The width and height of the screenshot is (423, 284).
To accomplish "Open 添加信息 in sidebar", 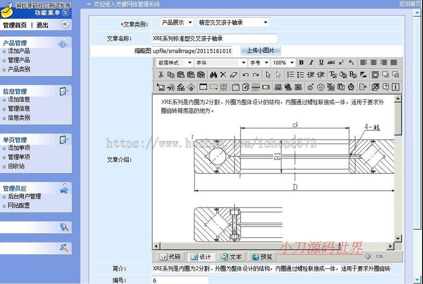I will [x=19, y=99].
